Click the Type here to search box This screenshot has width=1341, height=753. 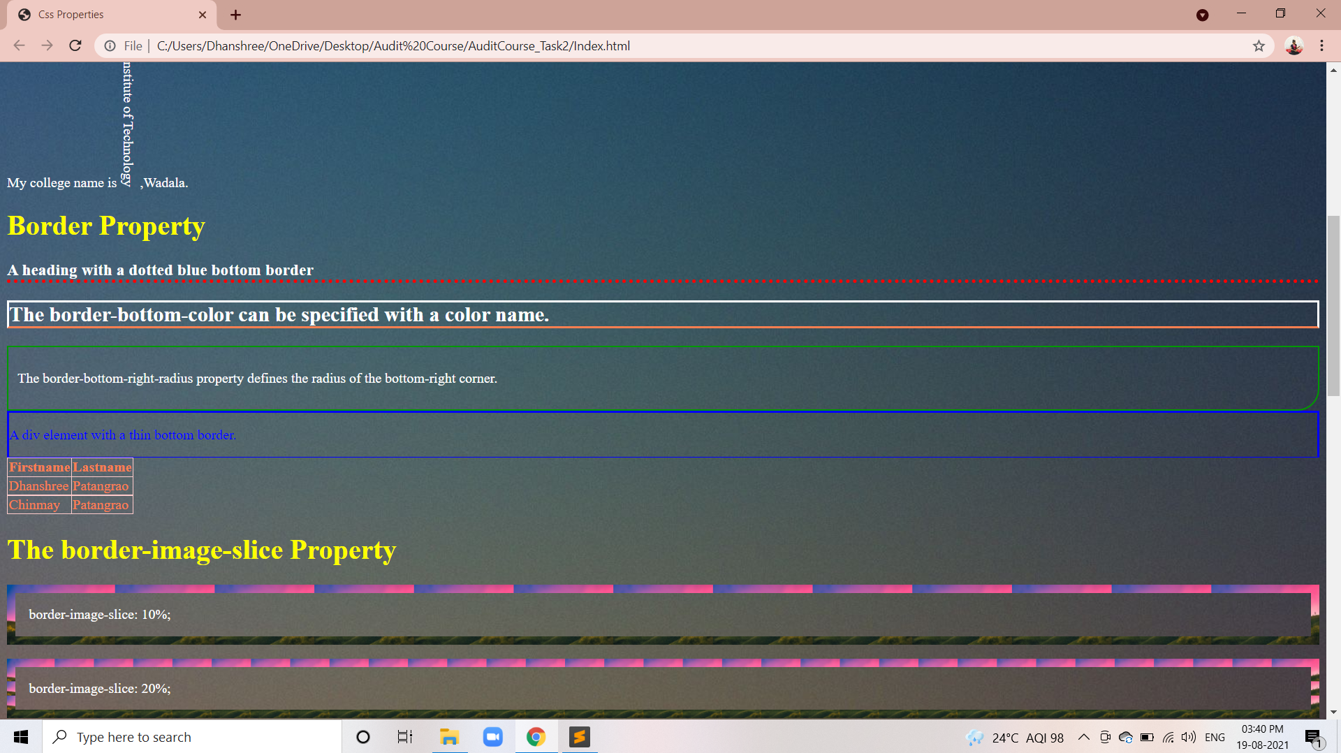192,737
